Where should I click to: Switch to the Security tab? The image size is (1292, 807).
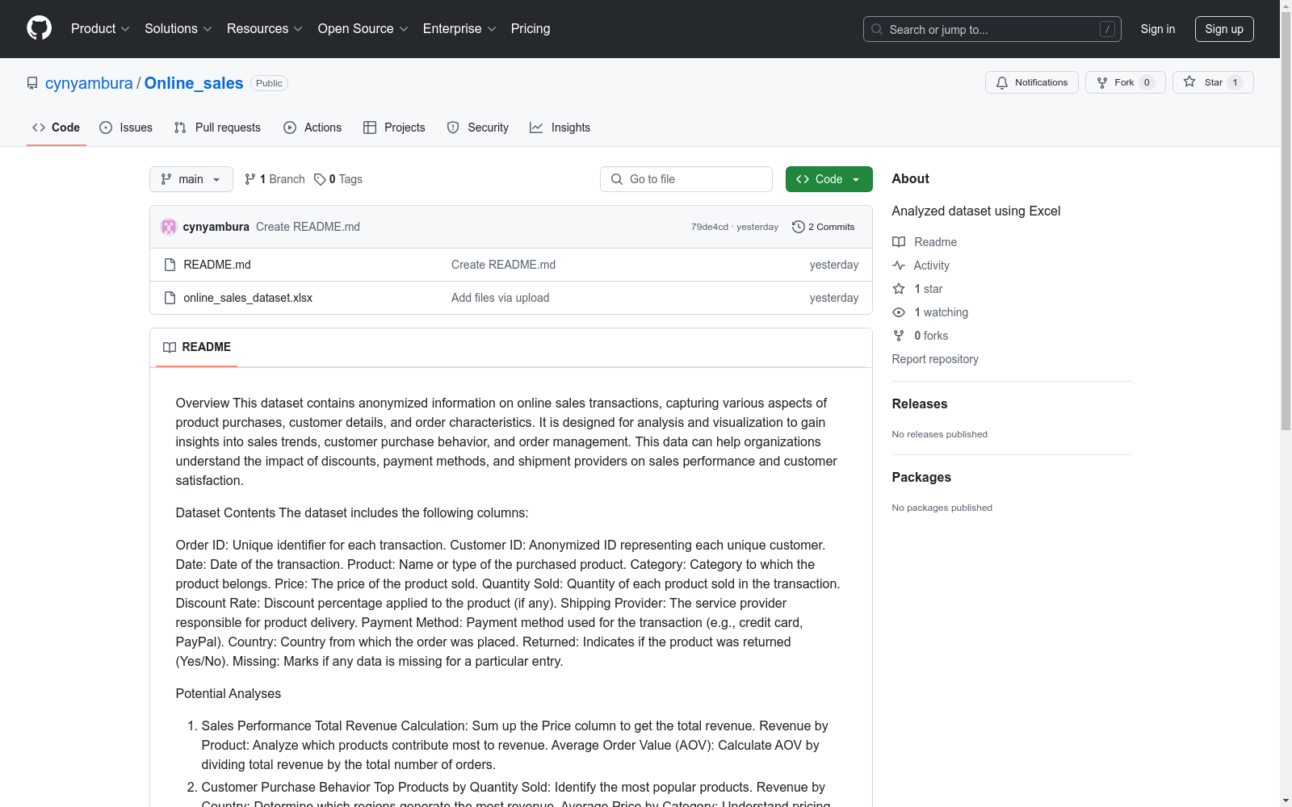tap(478, 128)
